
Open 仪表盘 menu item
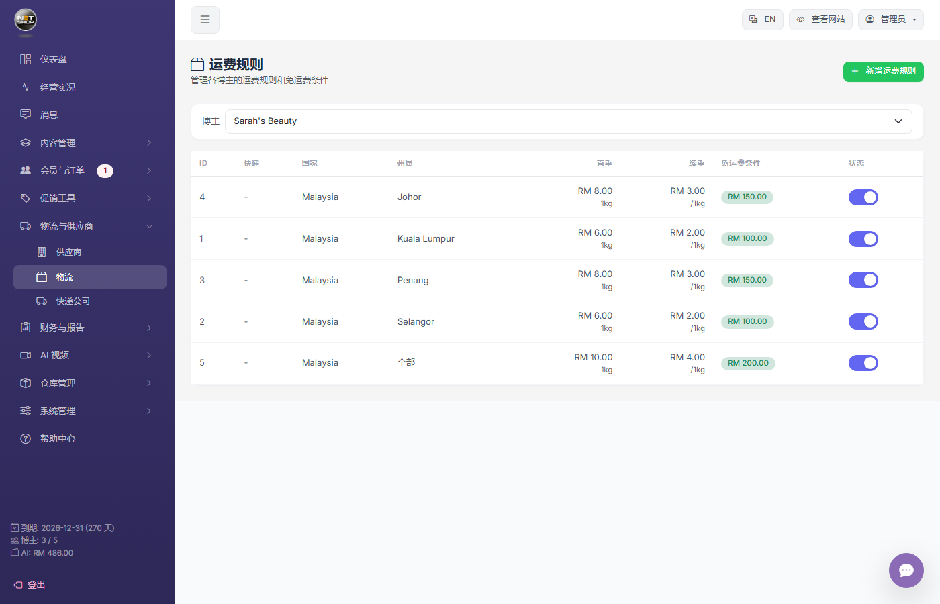click(90, 59)
